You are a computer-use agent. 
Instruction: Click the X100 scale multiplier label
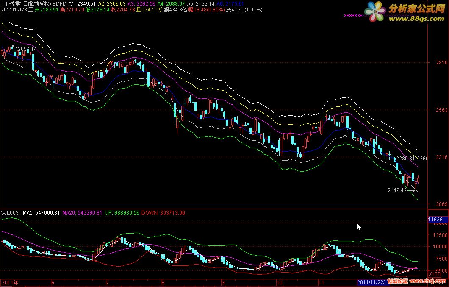(435, 274)
